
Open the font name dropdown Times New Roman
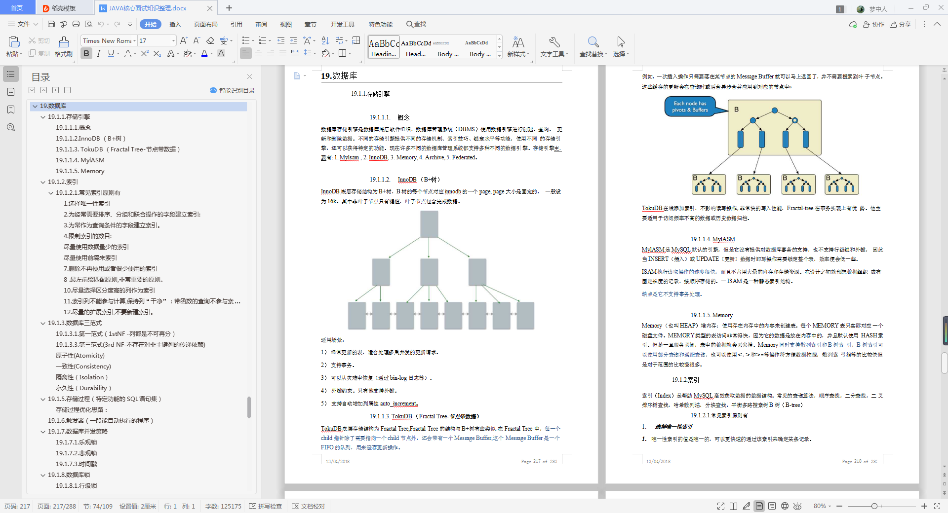pyautogui.click(x=134, y=40)
